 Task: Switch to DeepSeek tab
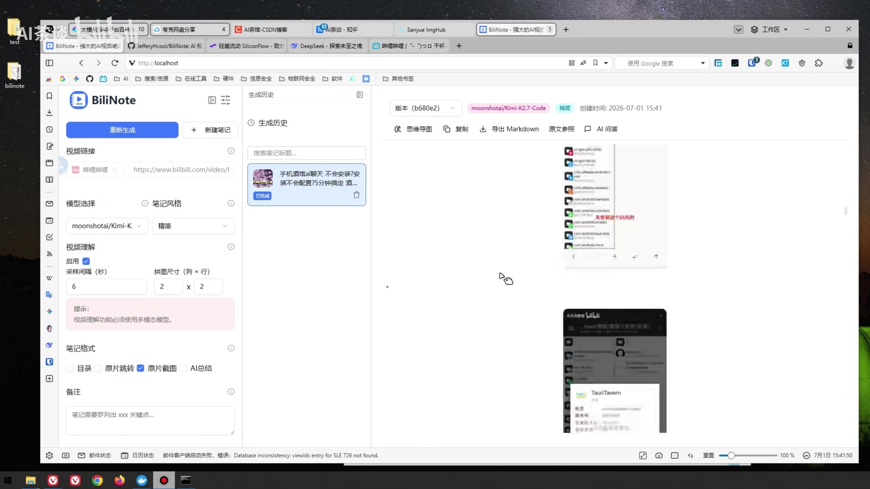328,46
